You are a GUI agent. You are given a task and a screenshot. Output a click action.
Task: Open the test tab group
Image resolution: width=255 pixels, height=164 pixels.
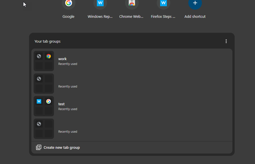tap(132, 106)
